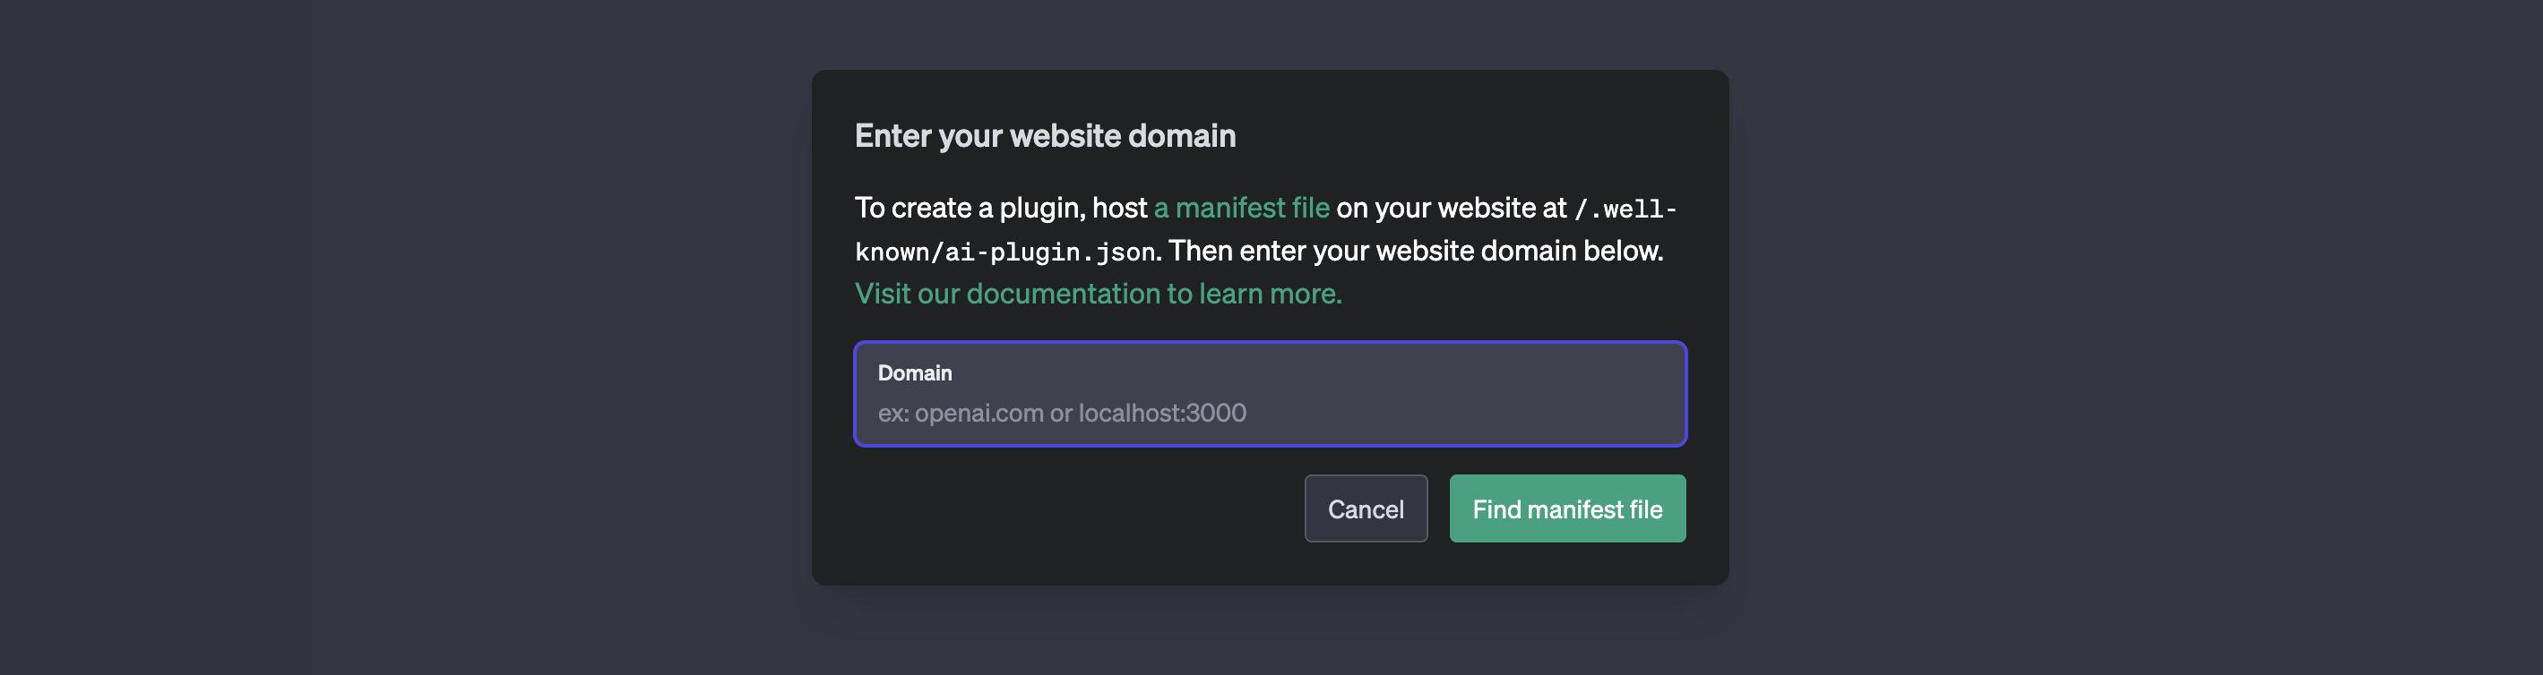Focus the Domain input field
Image resolution: width=2543 pixels, height=675 pixels.
click(1270, 413)
